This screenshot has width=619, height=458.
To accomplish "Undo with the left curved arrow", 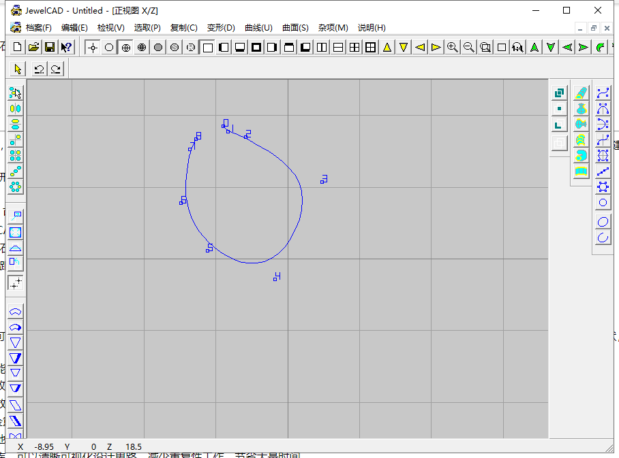I will [39, 69].
